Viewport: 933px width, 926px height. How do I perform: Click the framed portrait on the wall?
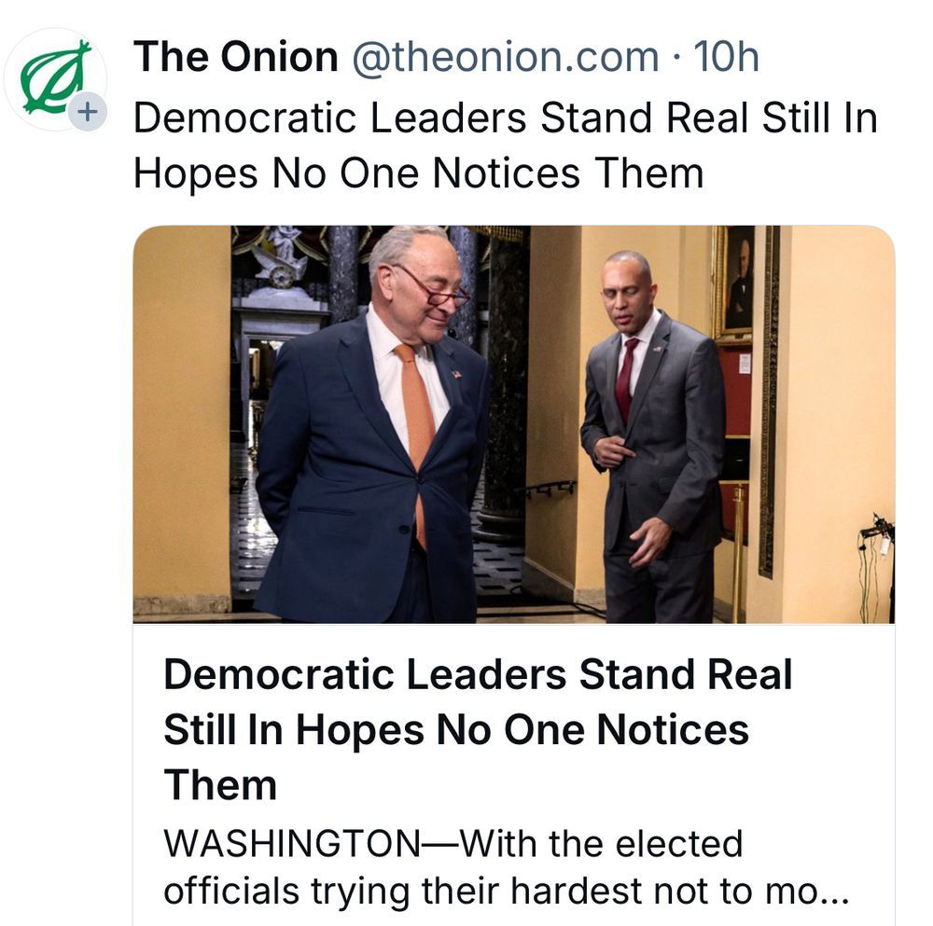[738, 280]
